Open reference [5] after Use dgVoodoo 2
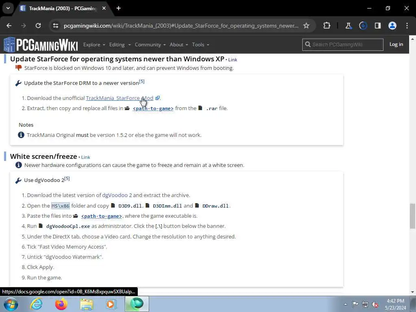 pyautogui.click(x=67, y=179)
